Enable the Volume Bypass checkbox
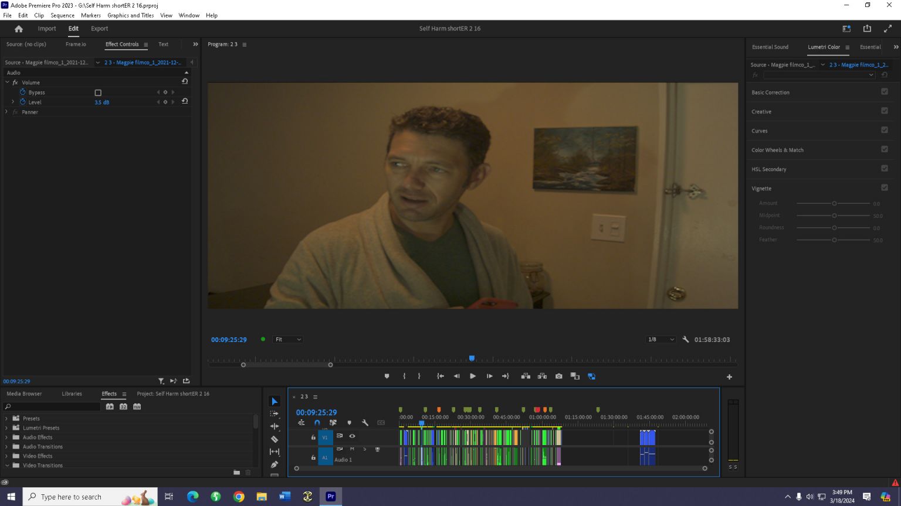 98,93
